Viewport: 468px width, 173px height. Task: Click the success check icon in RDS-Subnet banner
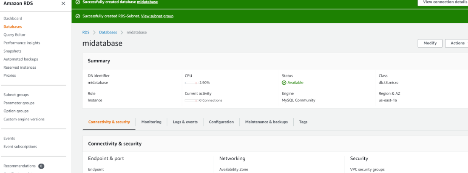[x=78, y=16]
